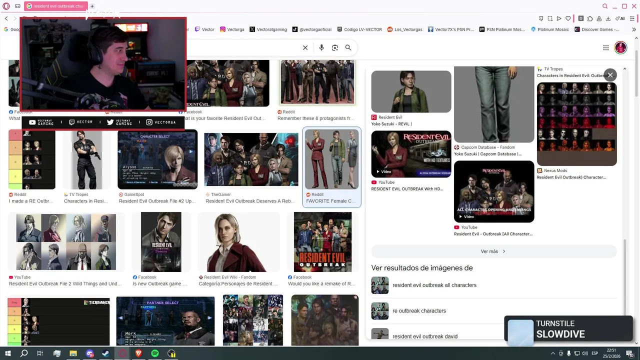Screen dimensions: 640x360
Task: Open PSN Platinum Mos... bookmark
Action: click(x=502, y=29)
